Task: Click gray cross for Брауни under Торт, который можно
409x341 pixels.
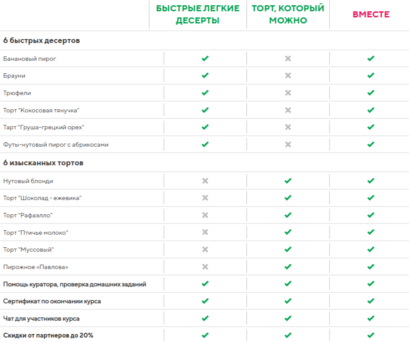Action: click(288, 75)
